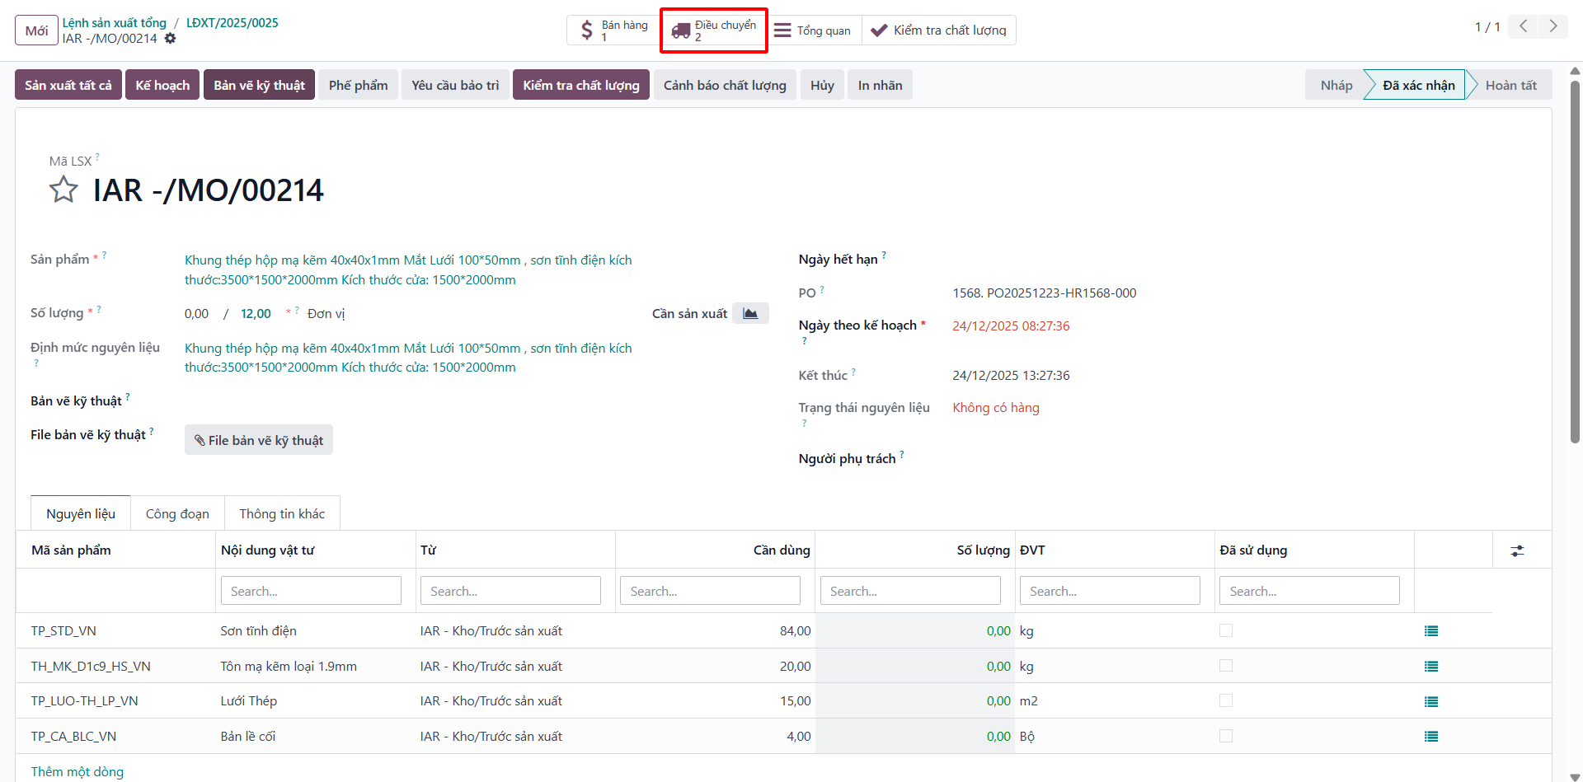Click the Bản vẽ kỹ thuật purple button

coord(259,85)
